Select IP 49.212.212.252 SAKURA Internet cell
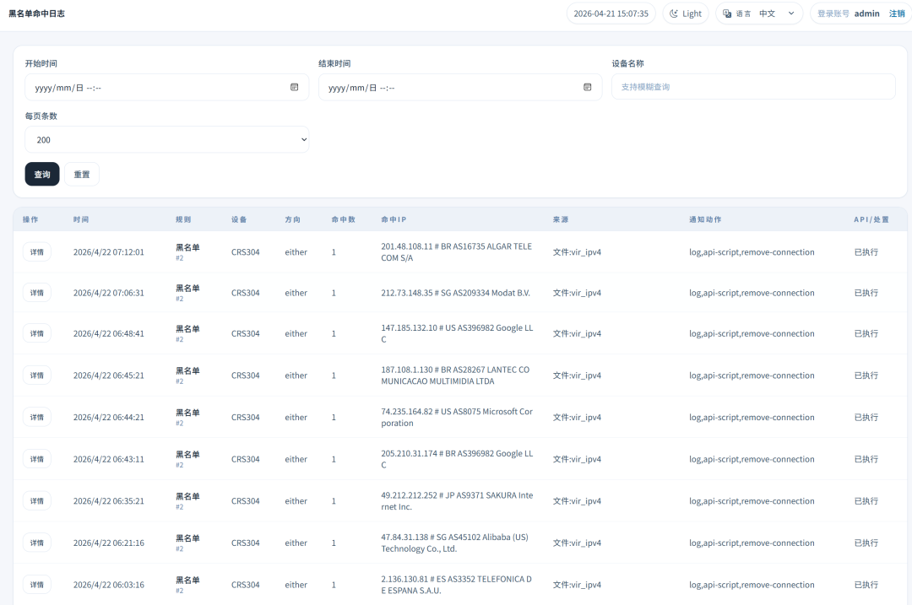 click(x=457, y=500)
